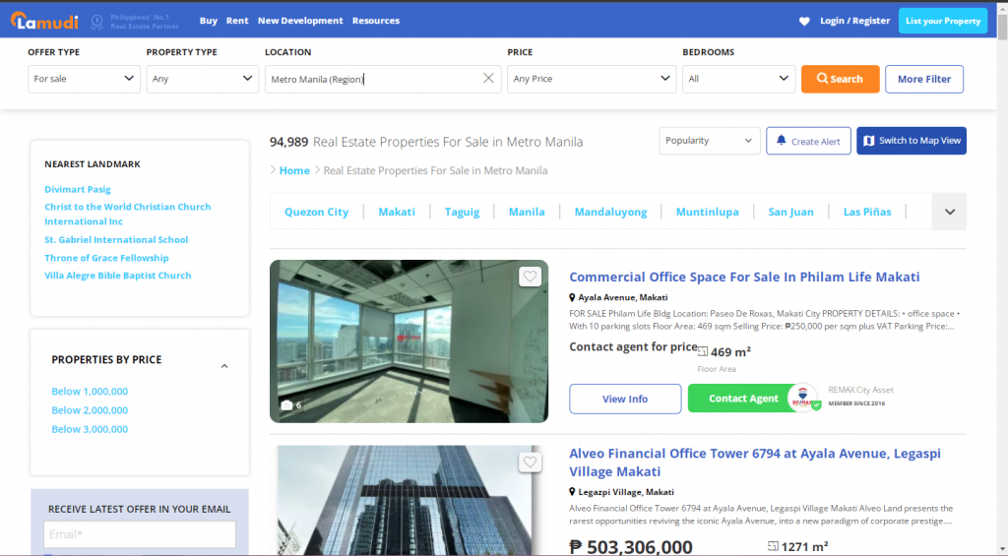Open Divimart Pasig landmark link
Viewport: 1008px width, 556px height.
(x=78, y=189)
